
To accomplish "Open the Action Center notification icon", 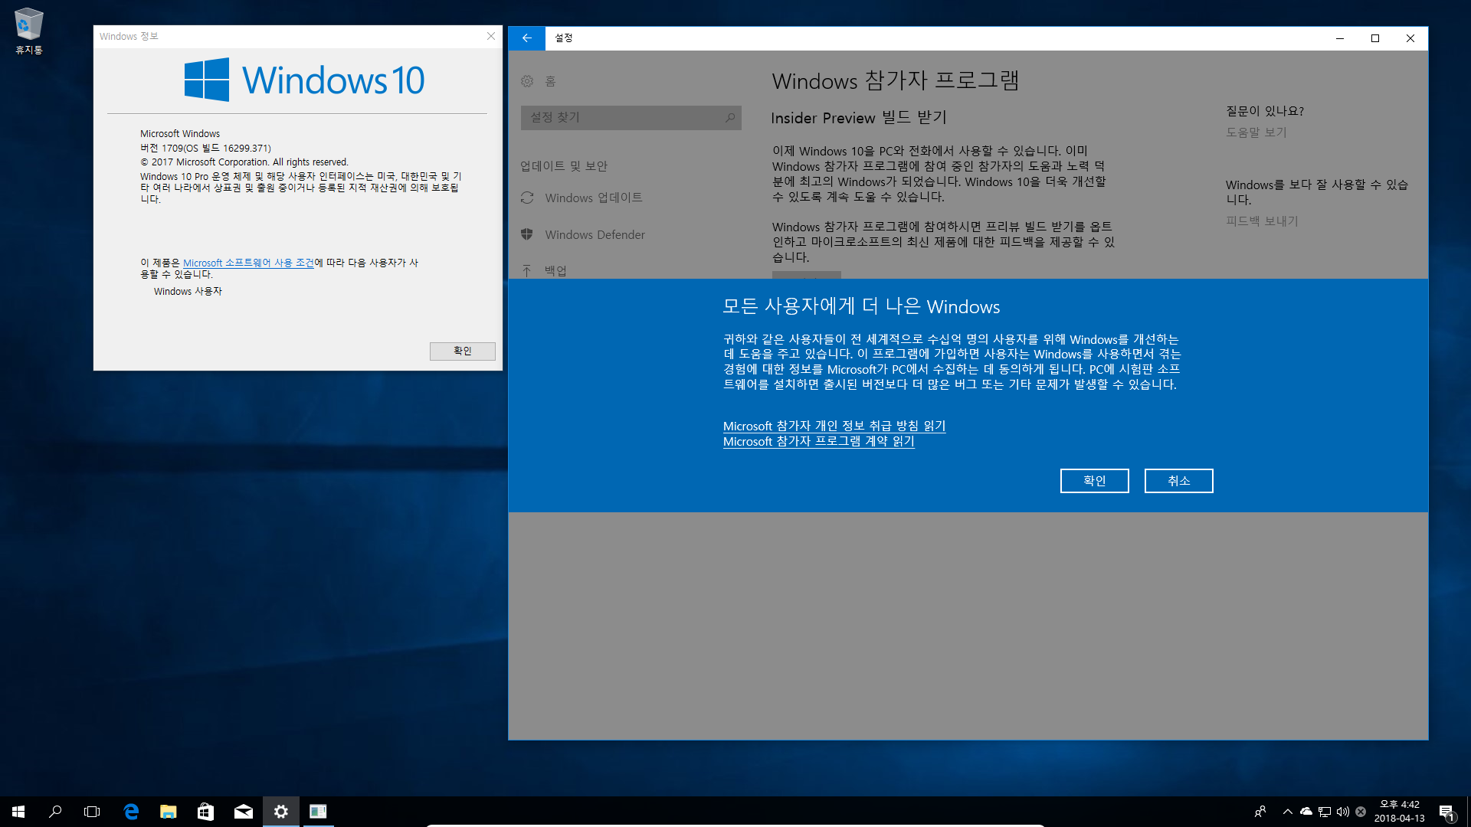I will click(1446, 812).
